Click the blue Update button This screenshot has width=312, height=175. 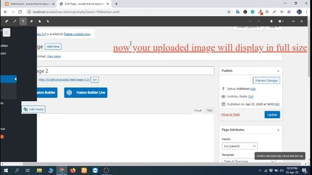click(x=272, y=115)
